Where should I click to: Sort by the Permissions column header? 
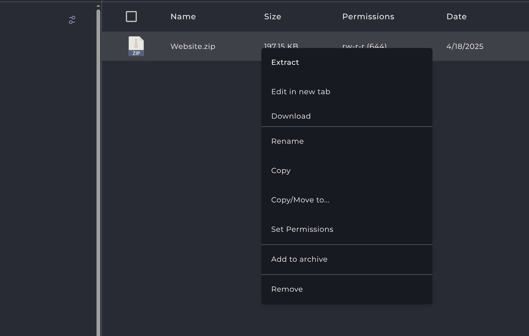click(x=368, y=17)
